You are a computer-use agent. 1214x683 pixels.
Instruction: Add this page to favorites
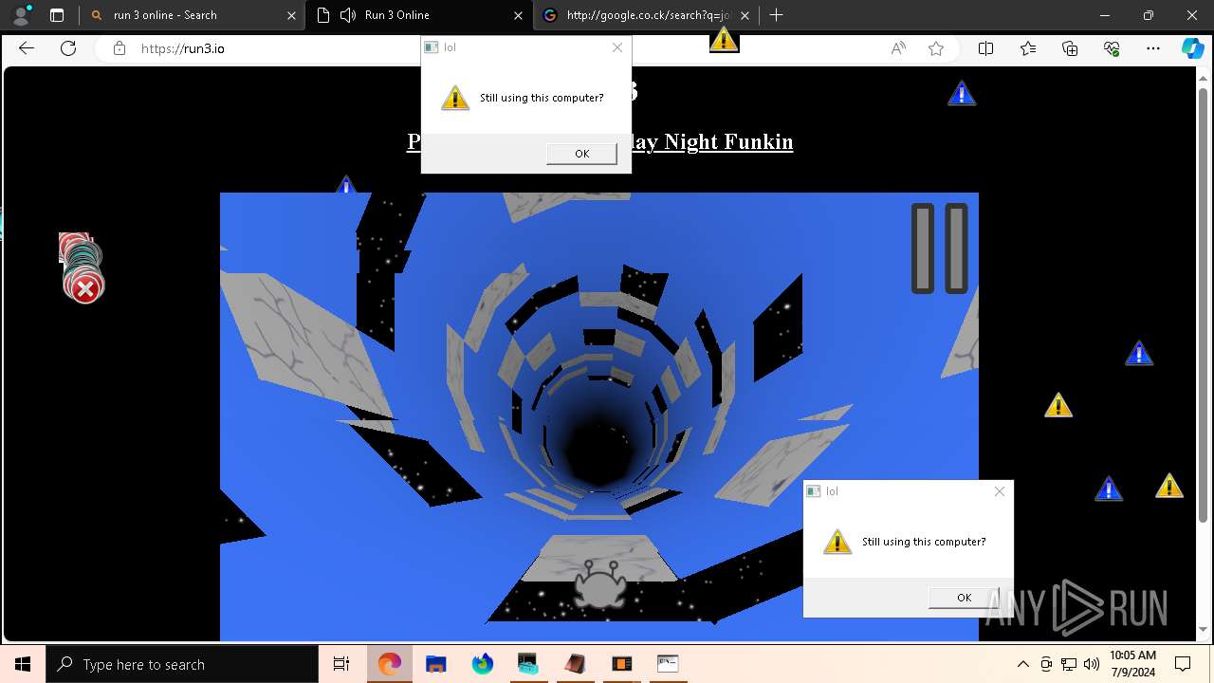pyautogui.click(x=936, y=48)
